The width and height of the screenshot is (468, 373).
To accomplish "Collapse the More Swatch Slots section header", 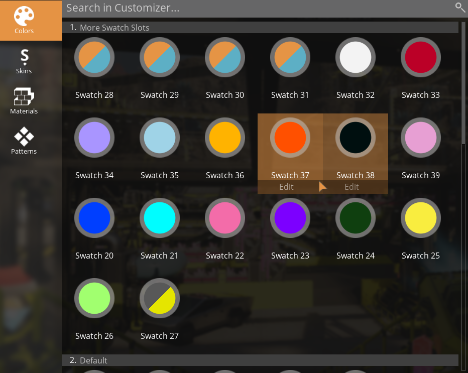I will [260, 28].
